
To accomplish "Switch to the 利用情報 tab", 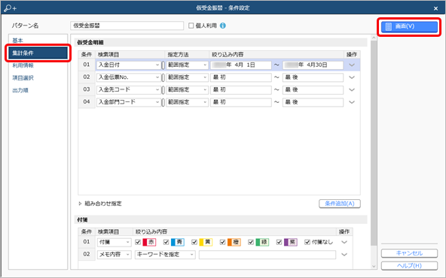I will [x=23, y=65].
